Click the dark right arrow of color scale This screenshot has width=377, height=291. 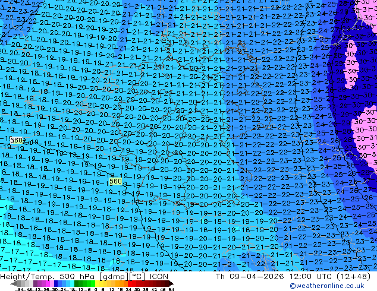pyautogui.click(x=171, y=284)
